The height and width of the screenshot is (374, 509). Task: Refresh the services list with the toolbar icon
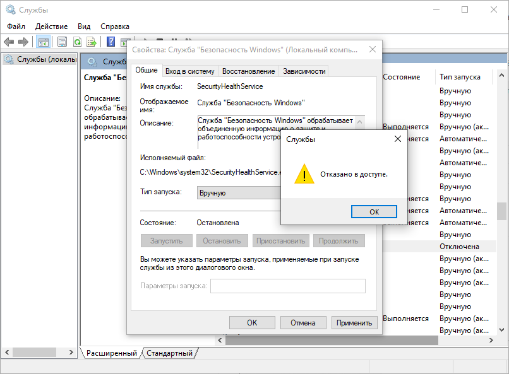77,42
